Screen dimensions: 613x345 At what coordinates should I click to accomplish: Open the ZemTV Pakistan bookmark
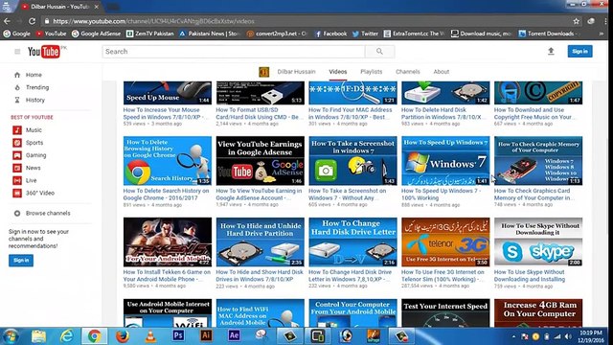150,34
